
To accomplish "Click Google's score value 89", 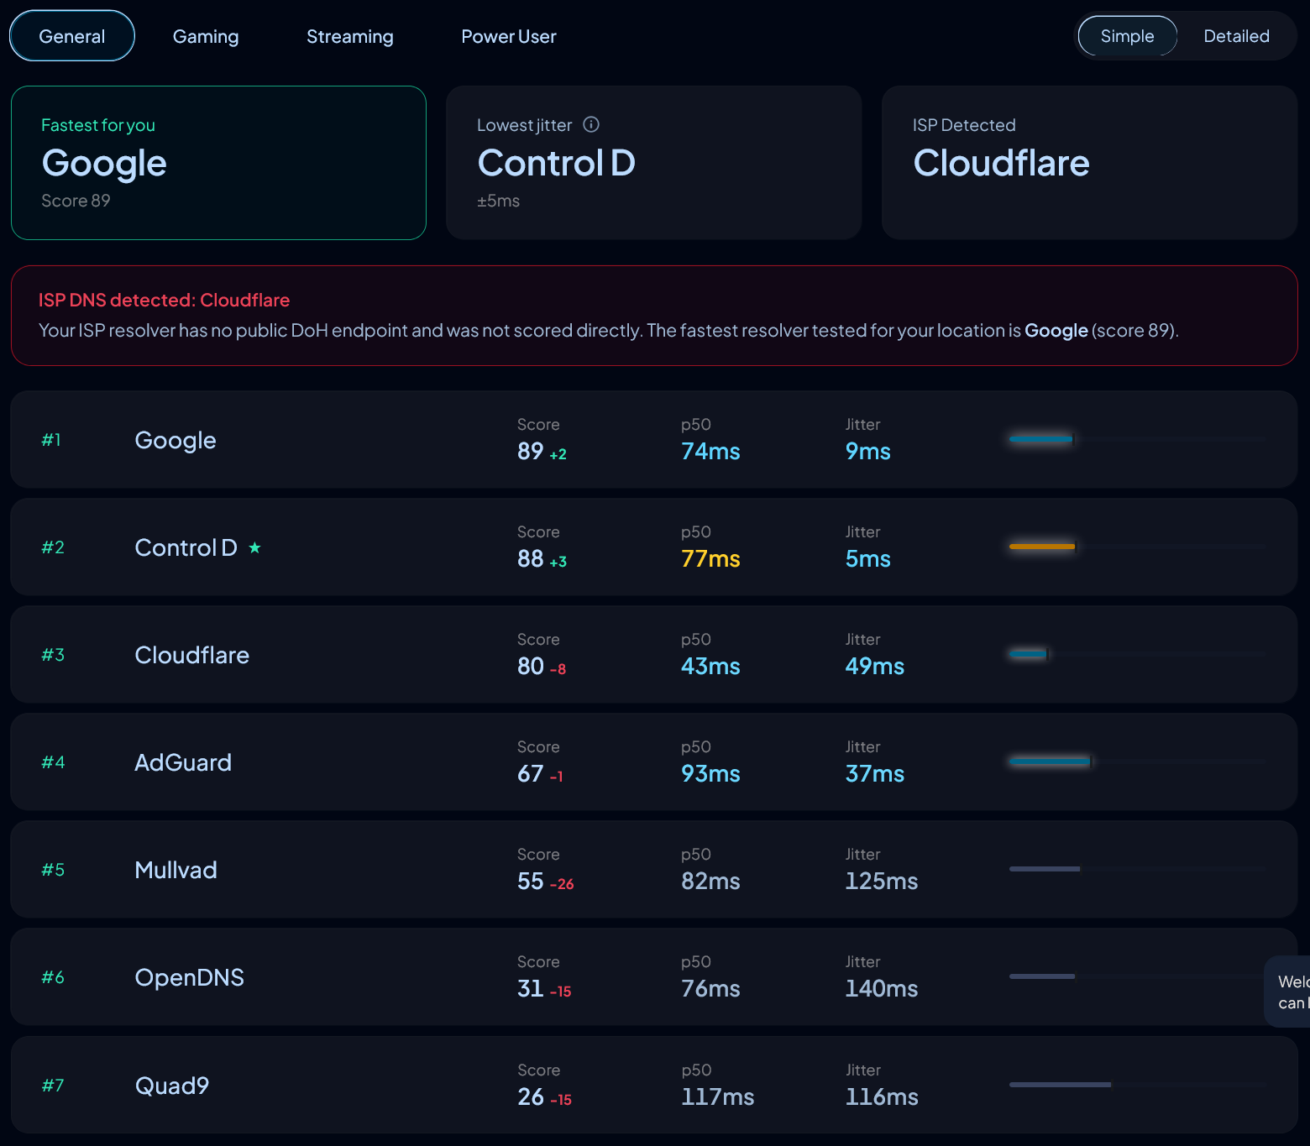I will (x=531, y=452).
